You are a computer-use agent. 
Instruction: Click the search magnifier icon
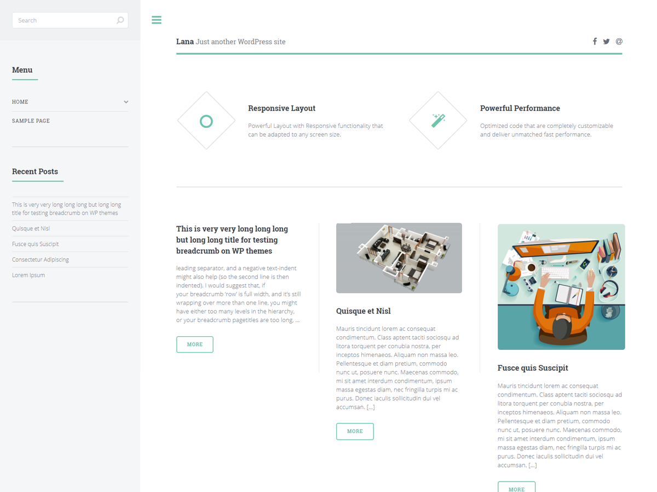(x=120, y=20)
